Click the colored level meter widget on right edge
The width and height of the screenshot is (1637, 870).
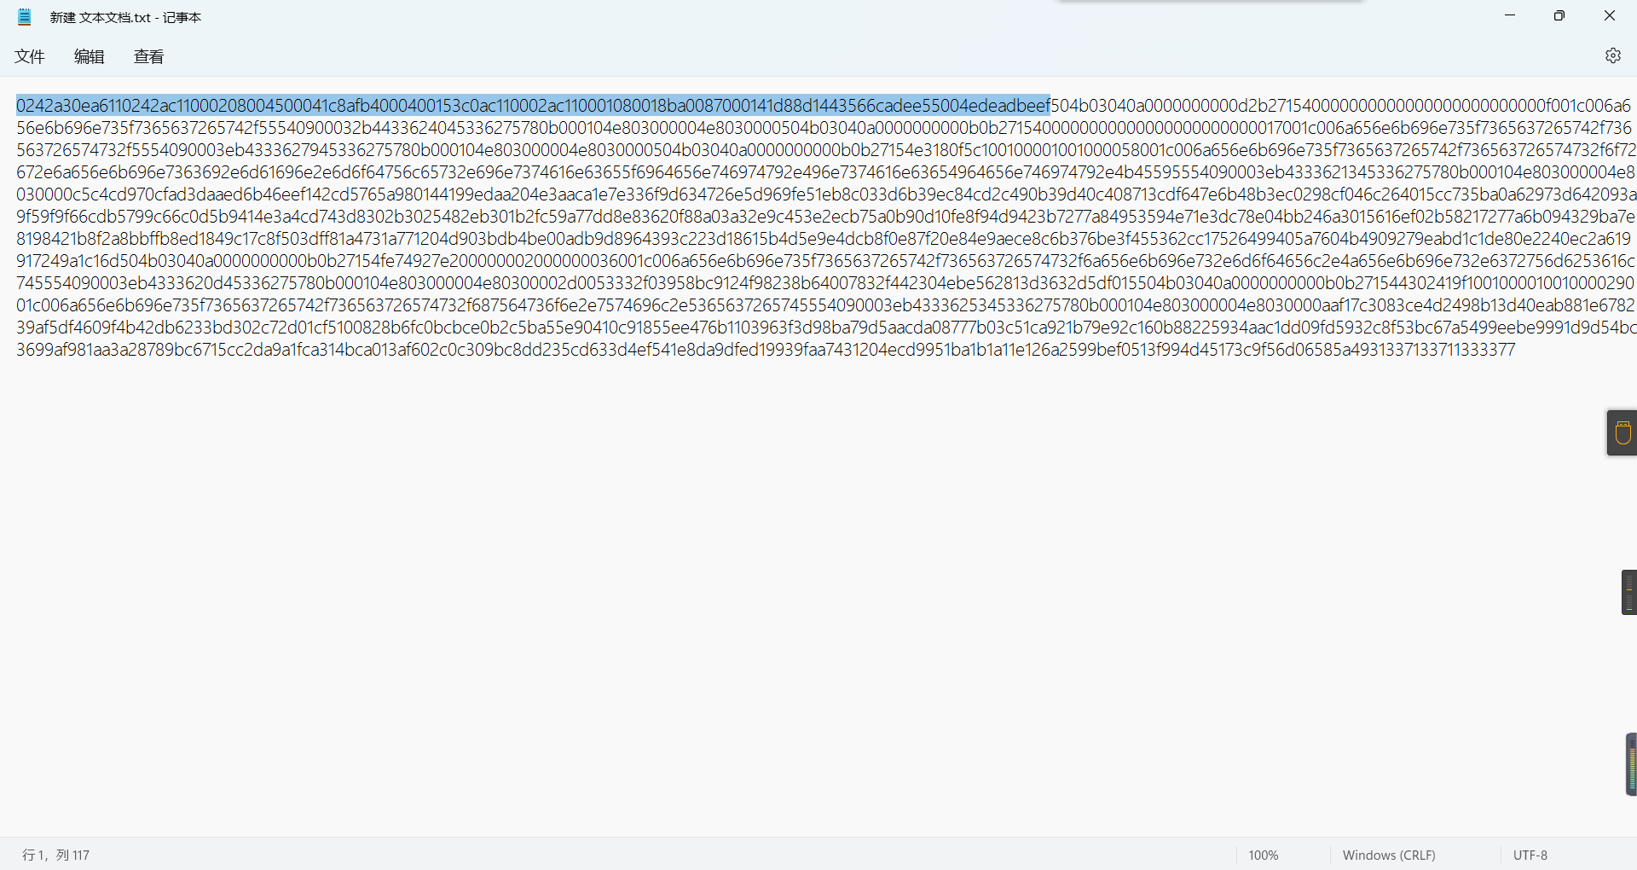click(1632, 764)
